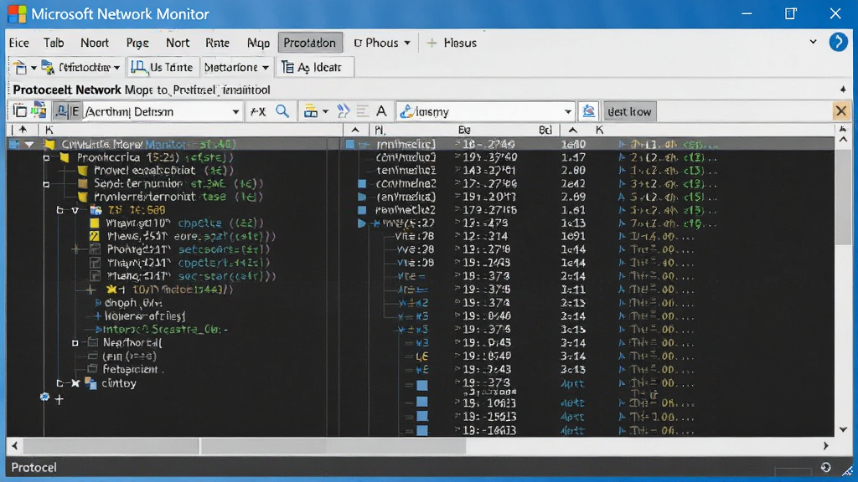Image resolution: width=858 pixels, height=482 pixels.
Task: Click the colorful network layout icon
Action: [x=39, y=111]
